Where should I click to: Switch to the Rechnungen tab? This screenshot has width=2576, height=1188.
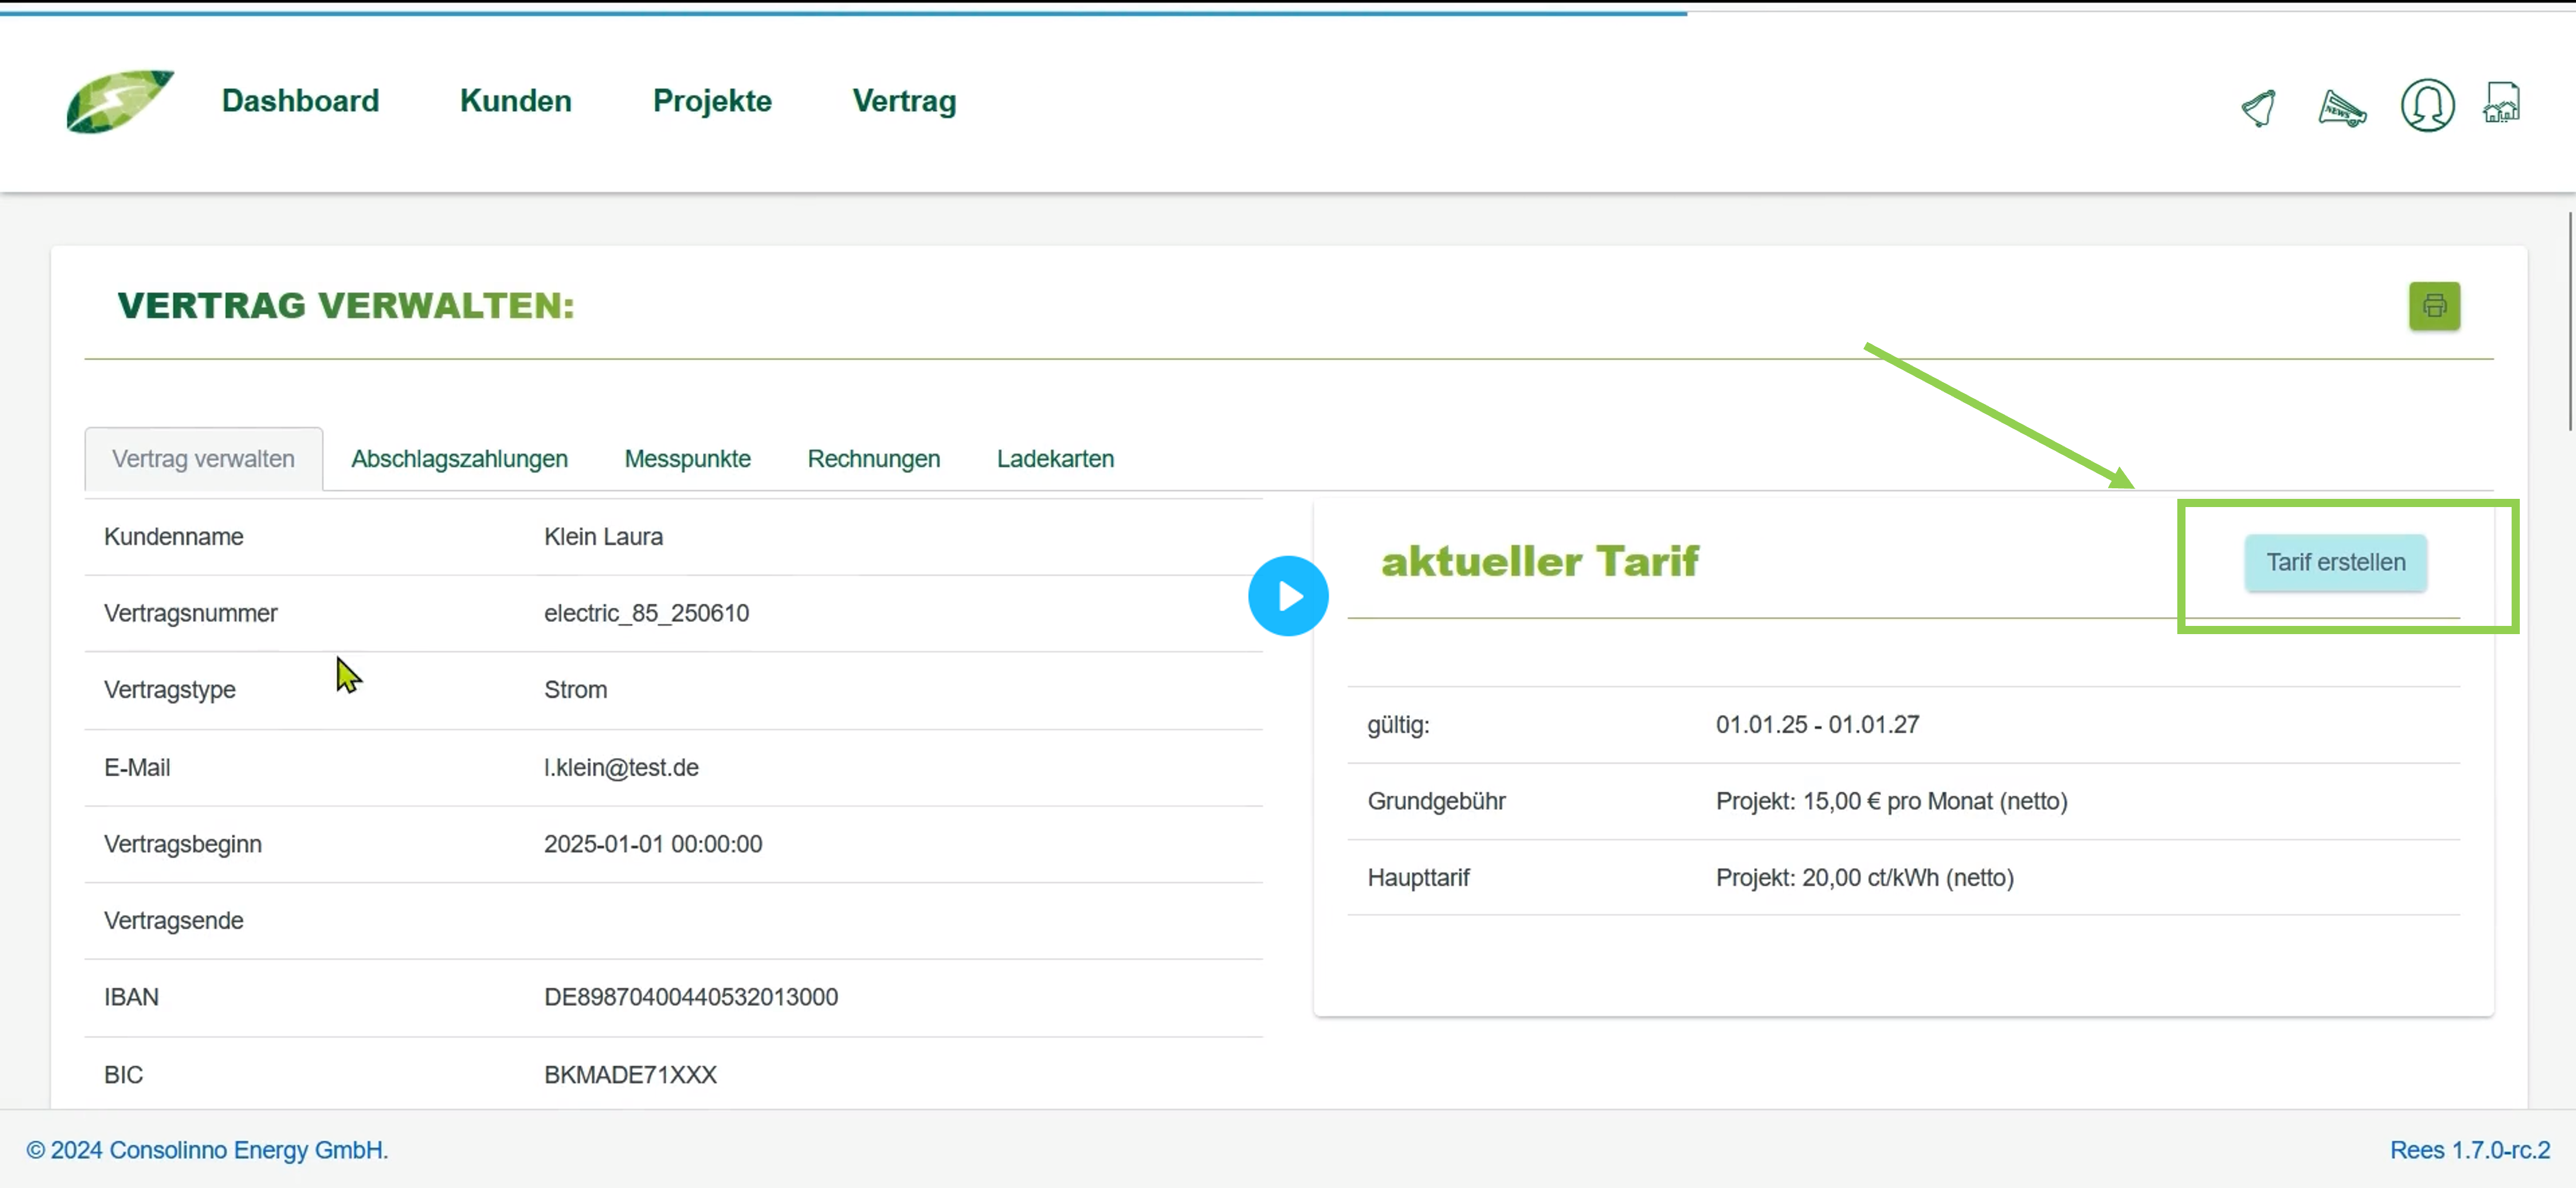coord(873,459)
